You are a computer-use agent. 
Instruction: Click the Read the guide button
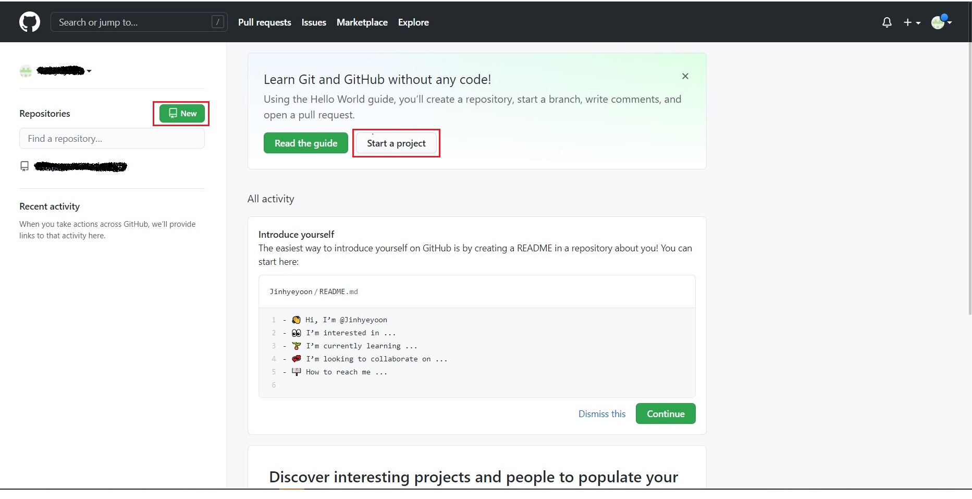[306, 143]
